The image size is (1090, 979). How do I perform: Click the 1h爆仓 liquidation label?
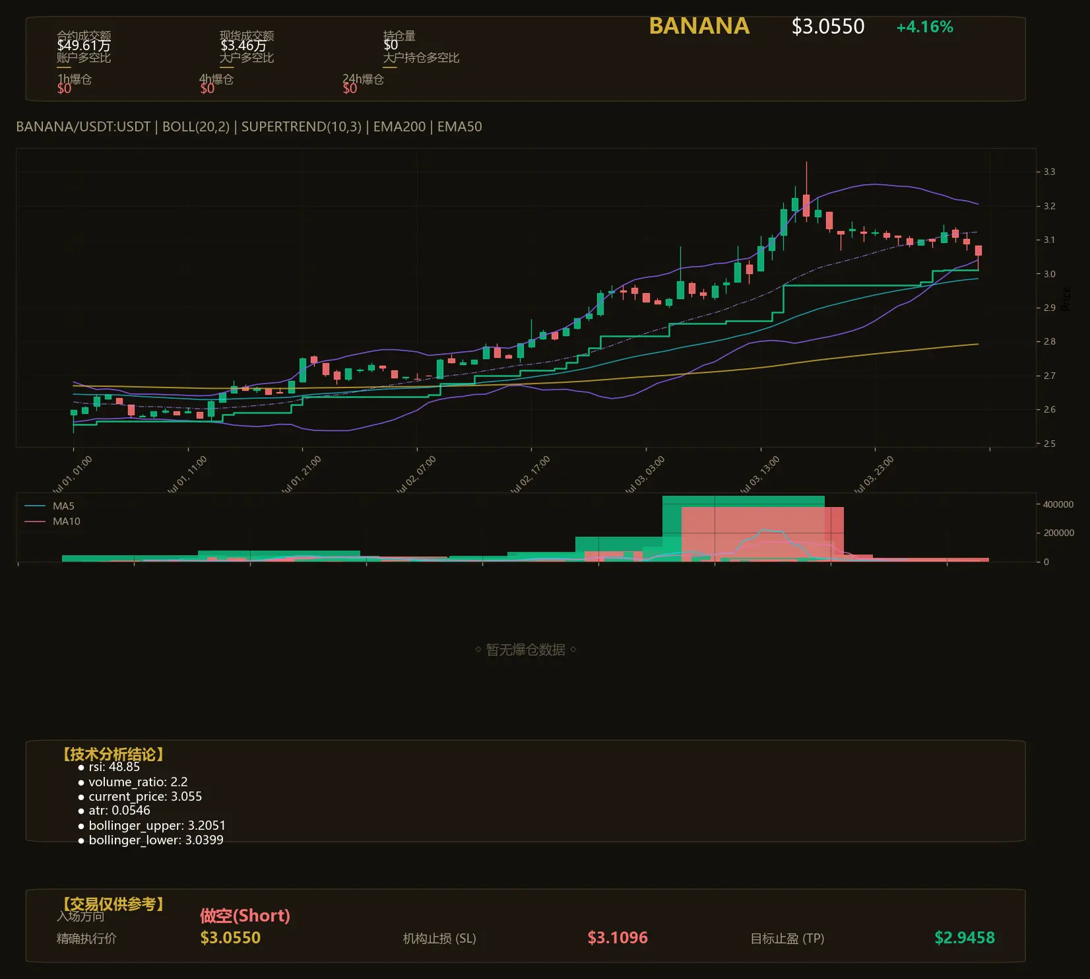(x=75, y=79)
